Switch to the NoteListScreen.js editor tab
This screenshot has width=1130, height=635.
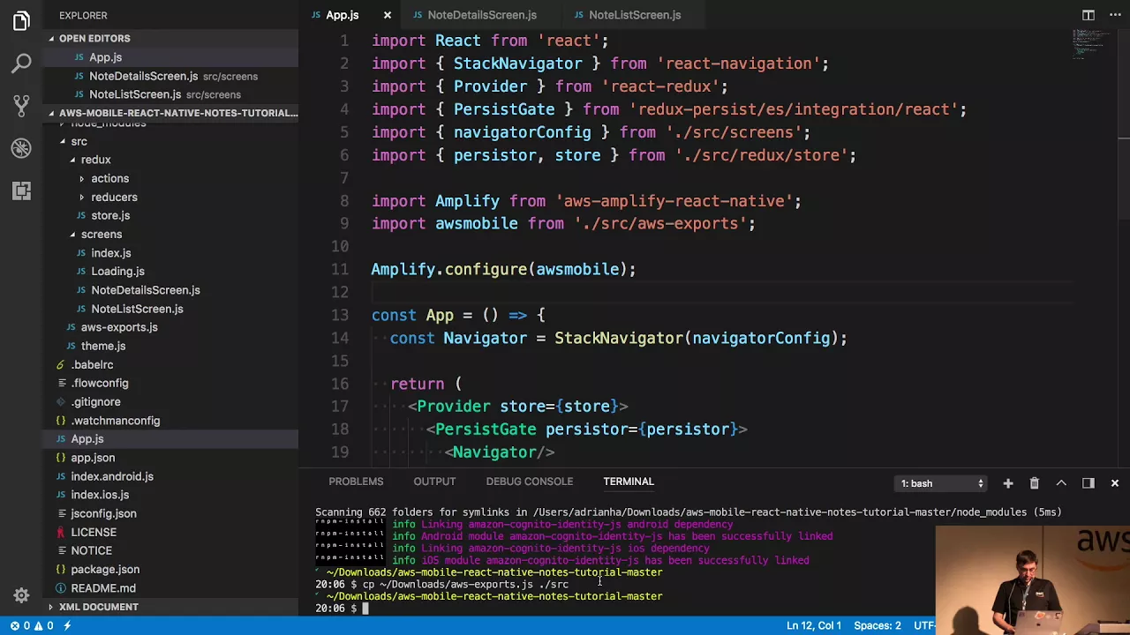click(634, 15)
